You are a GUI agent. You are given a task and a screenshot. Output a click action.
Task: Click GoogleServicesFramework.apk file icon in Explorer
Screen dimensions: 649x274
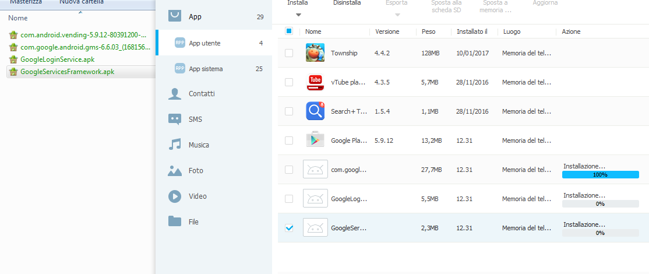13,72
